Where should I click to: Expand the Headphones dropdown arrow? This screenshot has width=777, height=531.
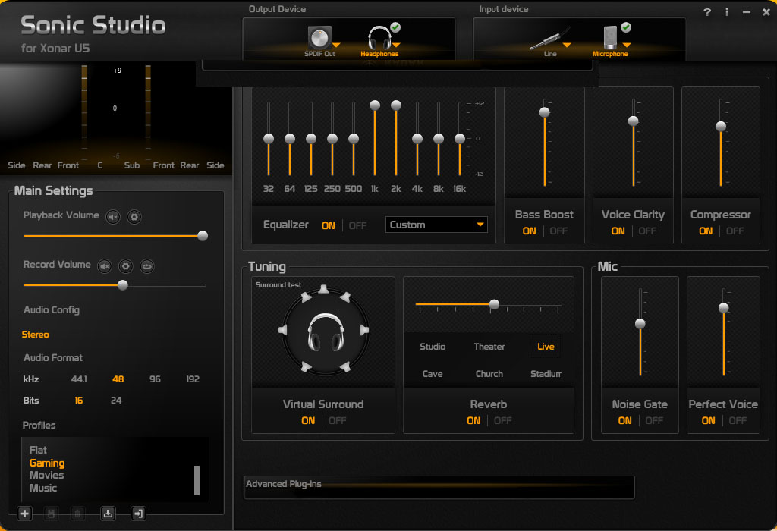point(396,46)
